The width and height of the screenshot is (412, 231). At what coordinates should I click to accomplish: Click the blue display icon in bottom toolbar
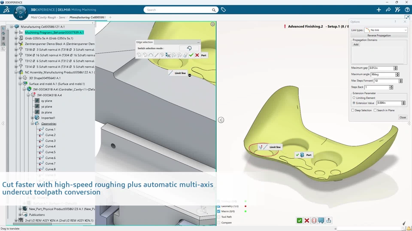point(321,221)
